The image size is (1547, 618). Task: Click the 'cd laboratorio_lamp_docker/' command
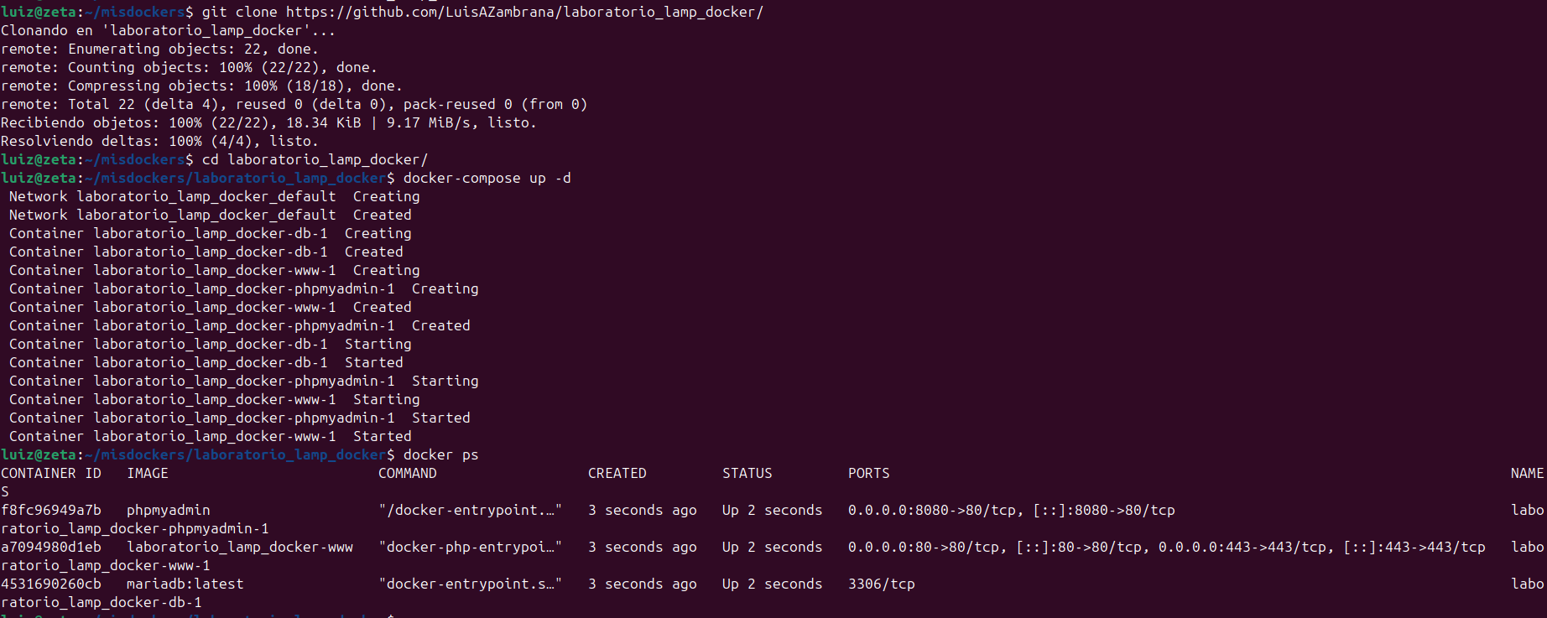[x=315, y=159]
